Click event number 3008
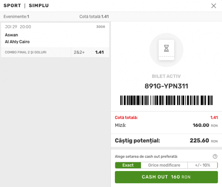 pos(101,27)
